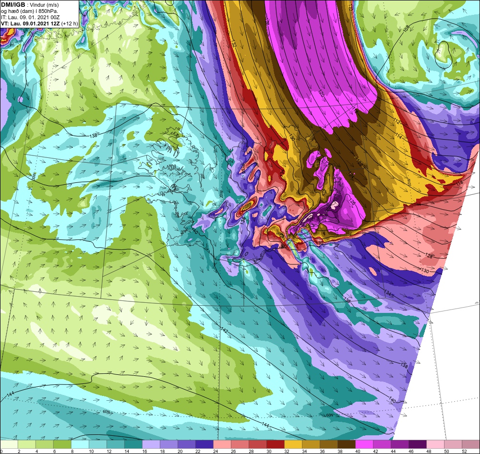
Task: Pick the brown swatch between 36 and 38
Action: tap(329, 444)
